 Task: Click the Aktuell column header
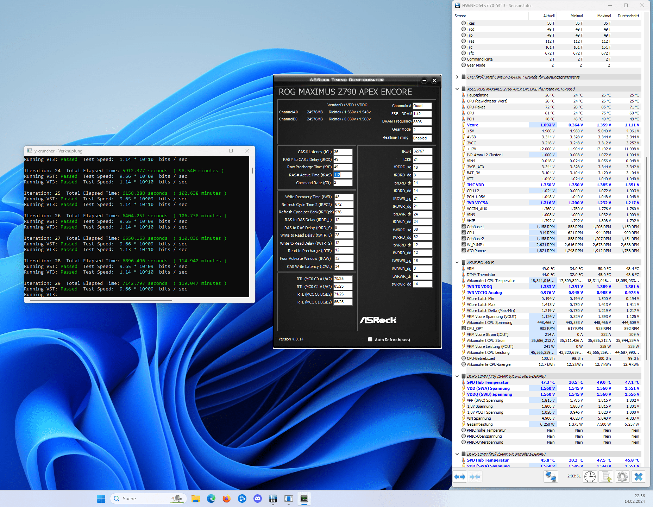point(542,16)
